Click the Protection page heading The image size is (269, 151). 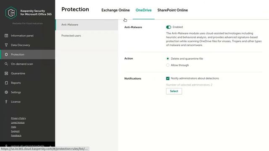(x=75, y=9)
